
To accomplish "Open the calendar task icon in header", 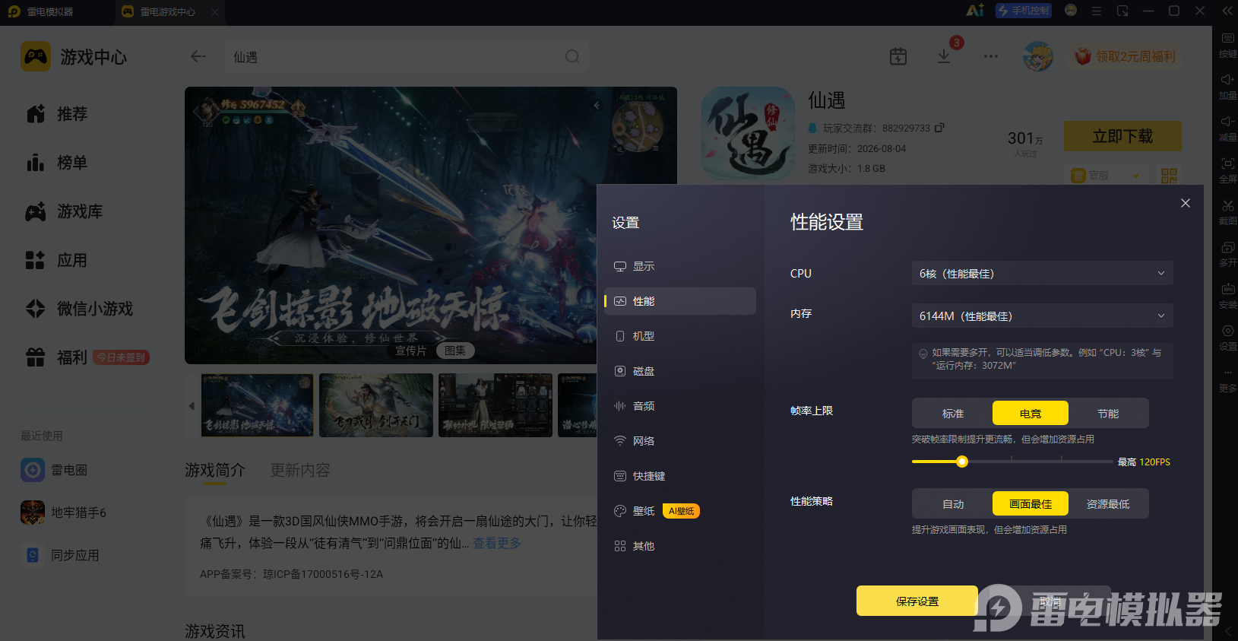I will pos(898,56).
